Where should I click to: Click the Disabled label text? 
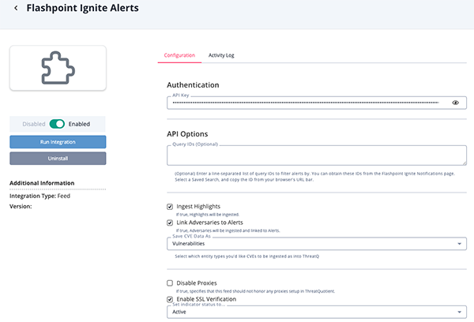point(33,124)
